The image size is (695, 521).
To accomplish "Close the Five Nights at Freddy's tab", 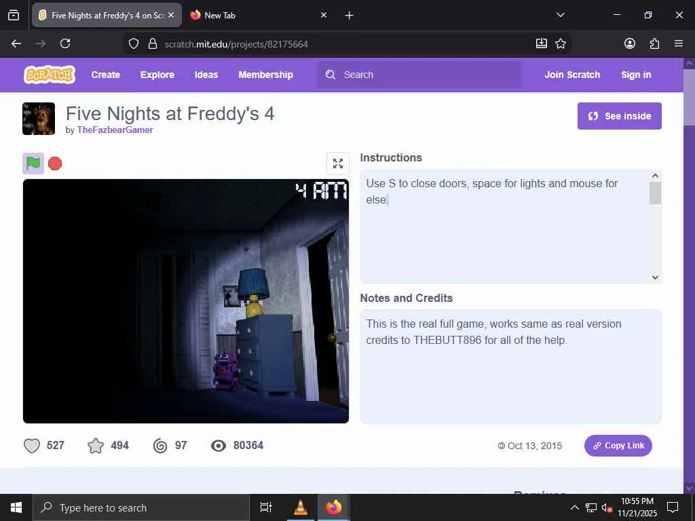I will tap(171, 15).
